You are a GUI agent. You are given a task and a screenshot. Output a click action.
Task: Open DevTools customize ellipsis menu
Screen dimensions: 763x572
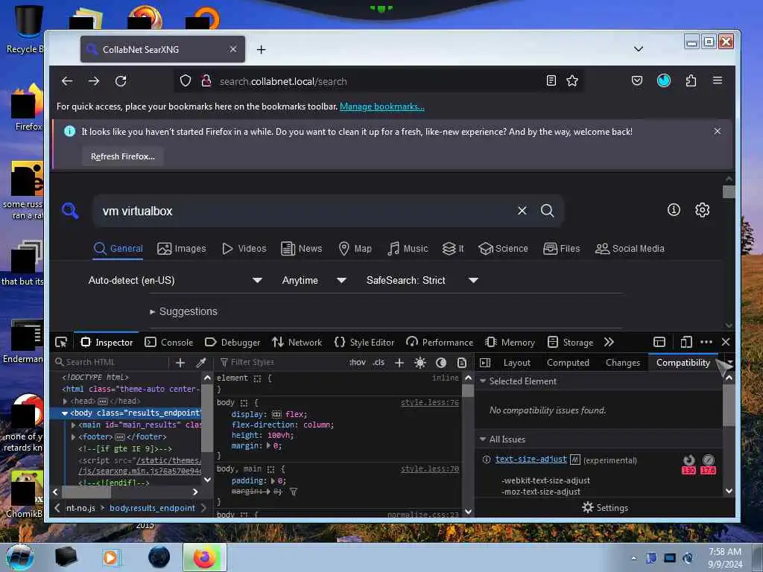pos(706,343)
